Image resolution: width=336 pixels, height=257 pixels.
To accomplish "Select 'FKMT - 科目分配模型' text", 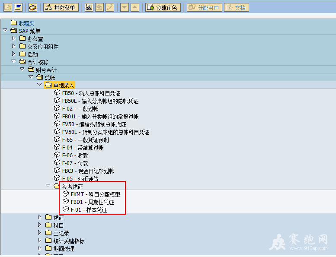I will pyautogui.click(x=96, y=194).
